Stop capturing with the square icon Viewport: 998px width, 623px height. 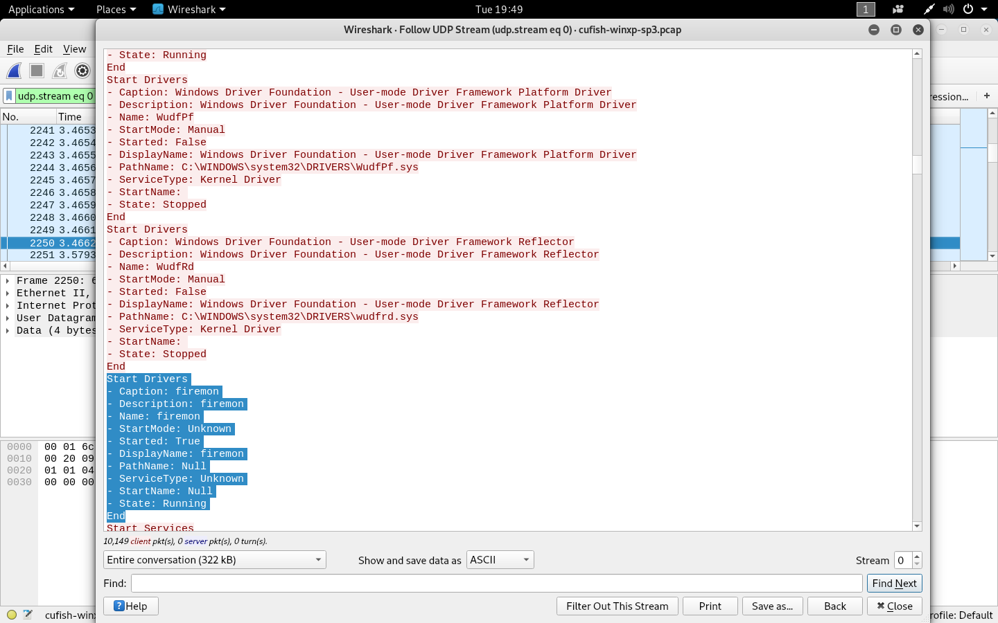37,71
